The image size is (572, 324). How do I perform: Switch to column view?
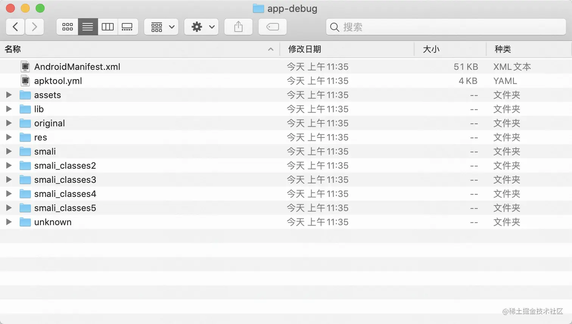click(108, 27)
